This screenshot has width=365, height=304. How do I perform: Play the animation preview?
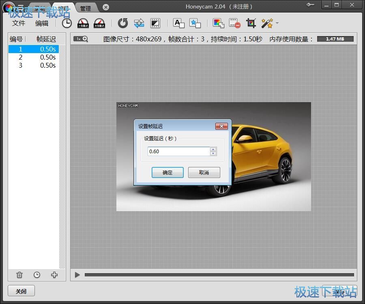click(x=77, y=275)
